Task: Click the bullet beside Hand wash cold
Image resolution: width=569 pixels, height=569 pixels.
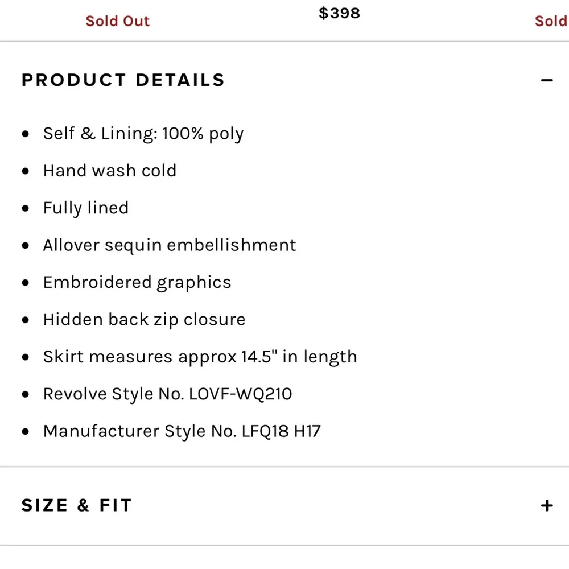Action: coord(25,171)
